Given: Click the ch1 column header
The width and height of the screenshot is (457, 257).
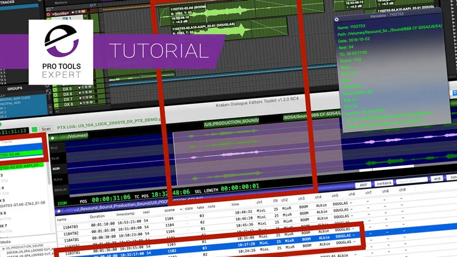Looking at the screenshot, I should [x=259, y=202].
